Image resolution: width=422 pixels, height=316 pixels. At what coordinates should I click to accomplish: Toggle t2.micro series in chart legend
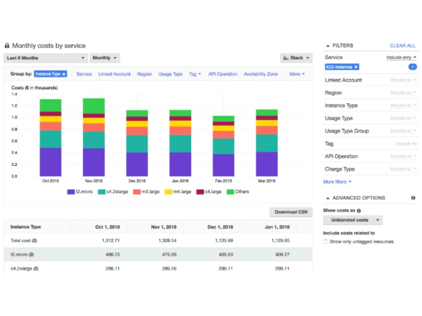tap(80, 192)
